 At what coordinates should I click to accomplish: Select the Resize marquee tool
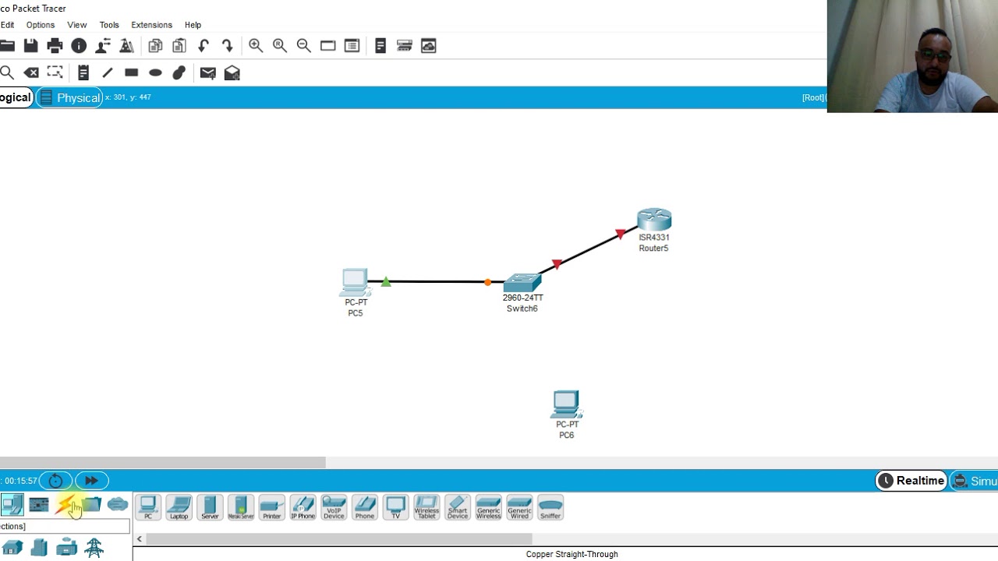[x=55, y=72]
